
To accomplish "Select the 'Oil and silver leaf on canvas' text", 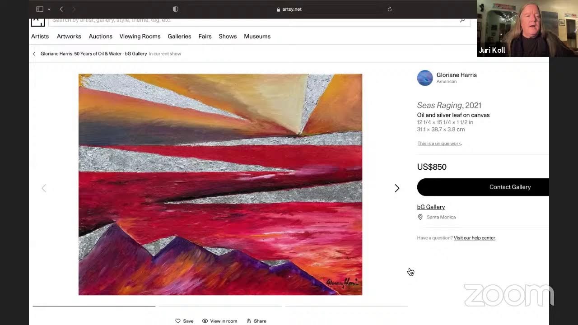I will point(453,115).
